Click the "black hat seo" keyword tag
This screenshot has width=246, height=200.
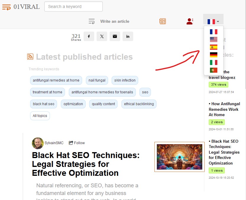44,104
